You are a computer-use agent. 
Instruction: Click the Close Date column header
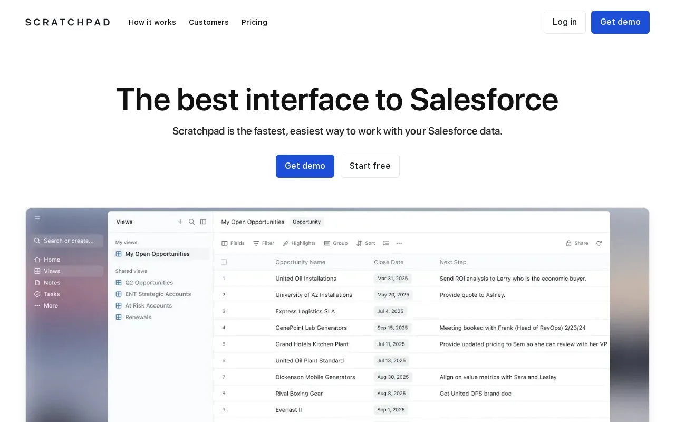tap(389, 262)
